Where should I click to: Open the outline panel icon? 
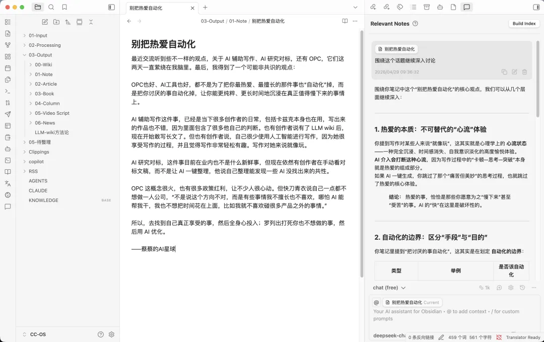pos(414,7)
